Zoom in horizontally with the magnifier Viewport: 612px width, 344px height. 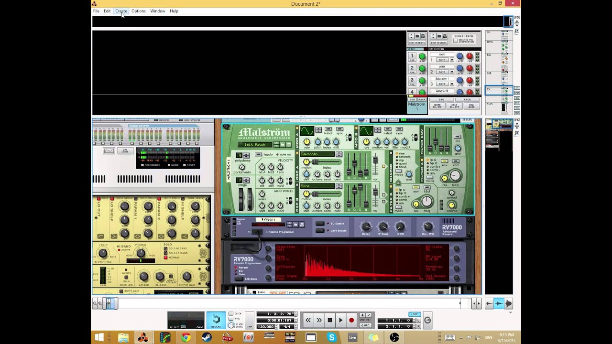pos(100,303)
